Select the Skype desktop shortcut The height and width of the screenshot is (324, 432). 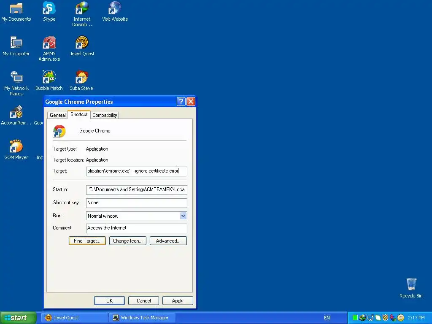(49, 11)
